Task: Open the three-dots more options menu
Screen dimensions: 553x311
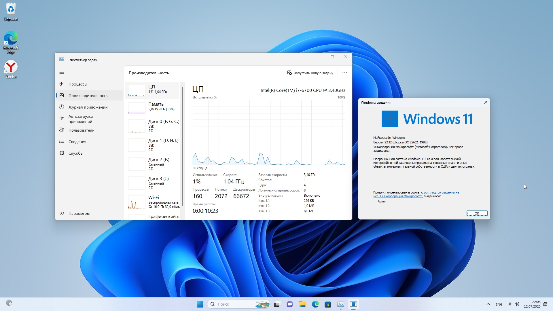Action: (344, 73)
